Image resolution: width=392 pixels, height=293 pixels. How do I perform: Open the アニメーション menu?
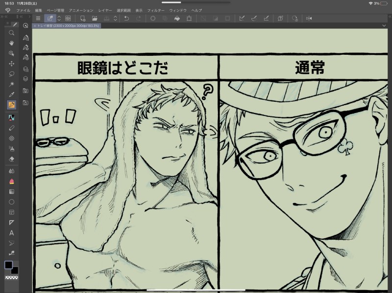coord(81,10)
